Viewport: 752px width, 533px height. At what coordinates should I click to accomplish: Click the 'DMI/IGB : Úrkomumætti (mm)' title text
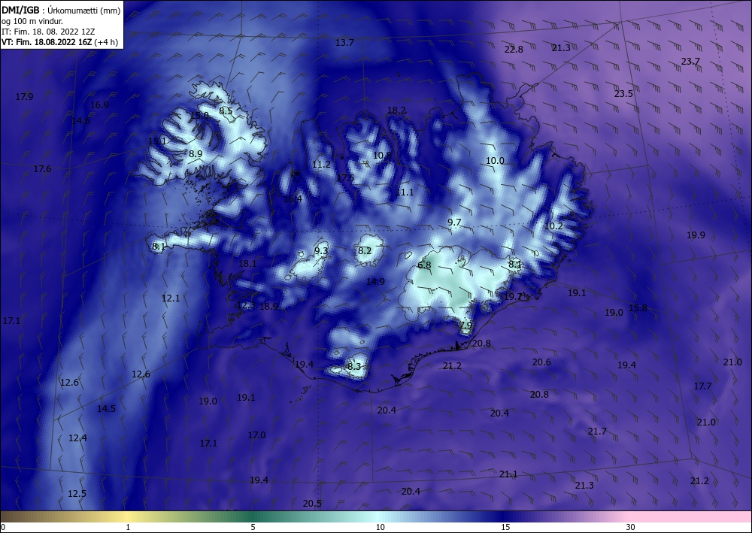pyautogui.click(x=61, y=10)
